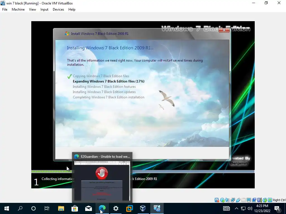Switch to the running win 7 VM taskbar icon
The image size is (286, 214).
157,208
